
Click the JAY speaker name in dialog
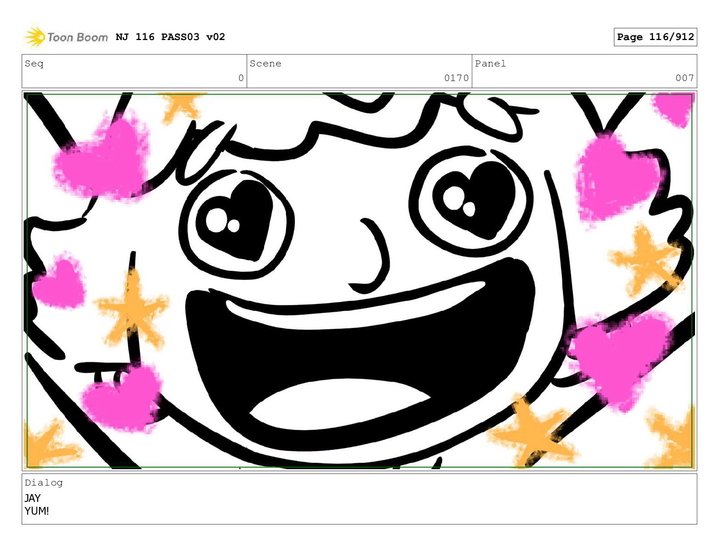click(33, 498)
